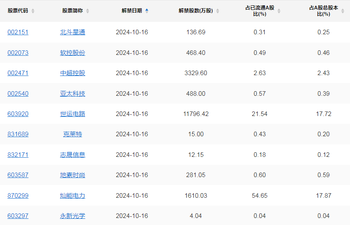The width and height of the screenshot is (350, 225).
Task: Open 永新光学 stock link
Action: (x=72, y=216)
